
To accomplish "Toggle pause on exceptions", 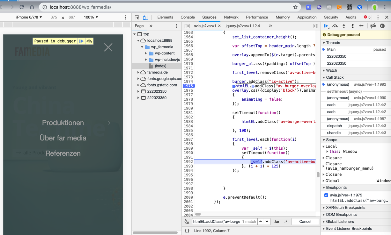I will tap(382, 26).
